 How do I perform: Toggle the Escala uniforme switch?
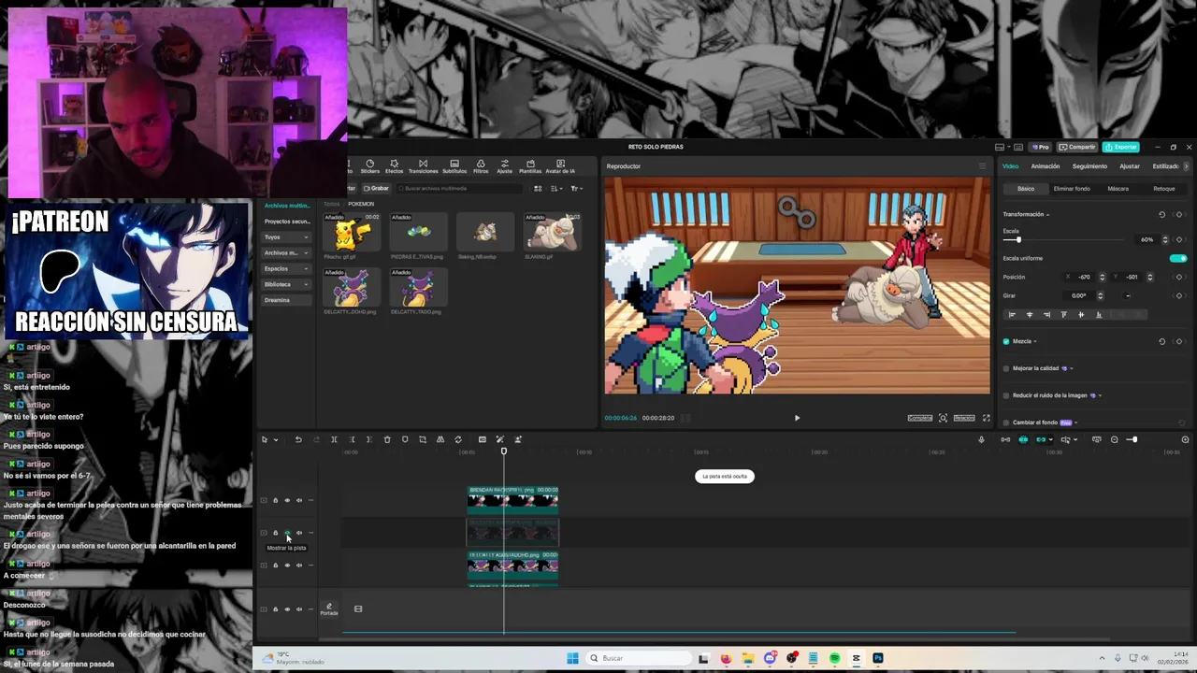[x=1178, y=258]
